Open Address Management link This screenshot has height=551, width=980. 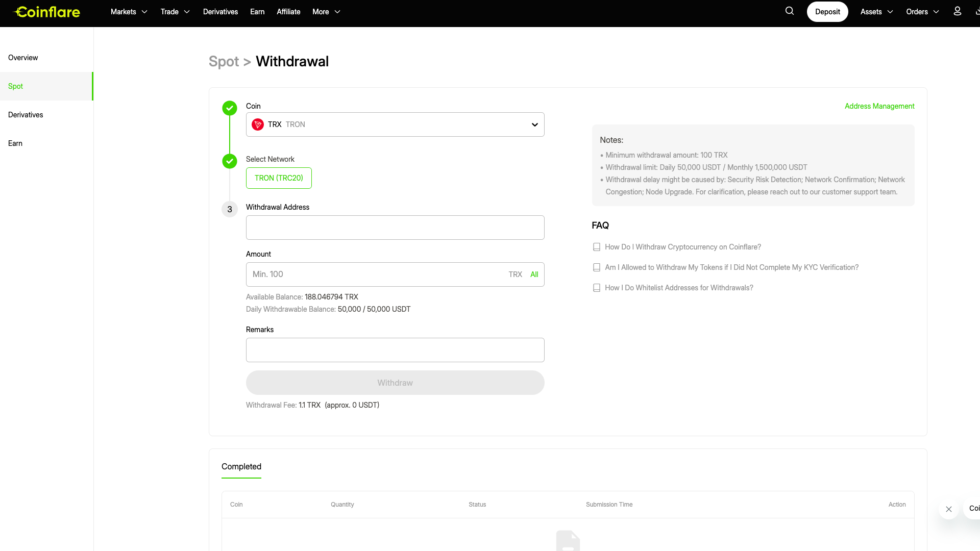point(879,106)
